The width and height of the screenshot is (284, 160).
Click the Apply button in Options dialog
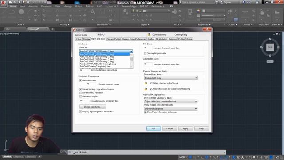point(185,128)
